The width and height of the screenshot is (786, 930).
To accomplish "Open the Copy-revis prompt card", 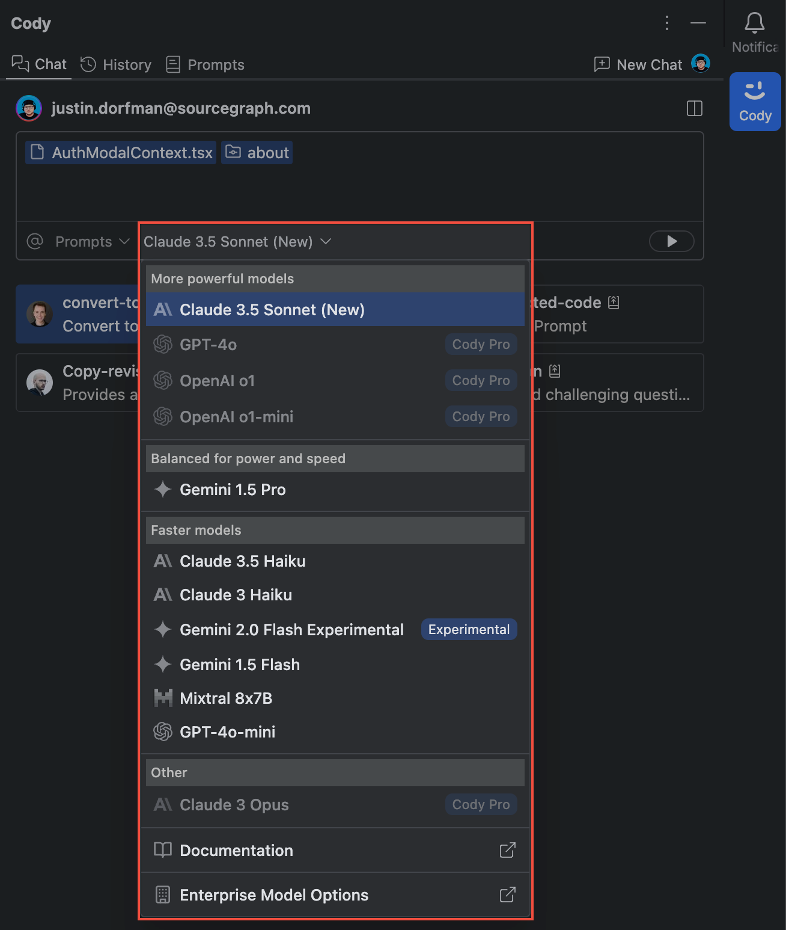I will click(78, 383).
